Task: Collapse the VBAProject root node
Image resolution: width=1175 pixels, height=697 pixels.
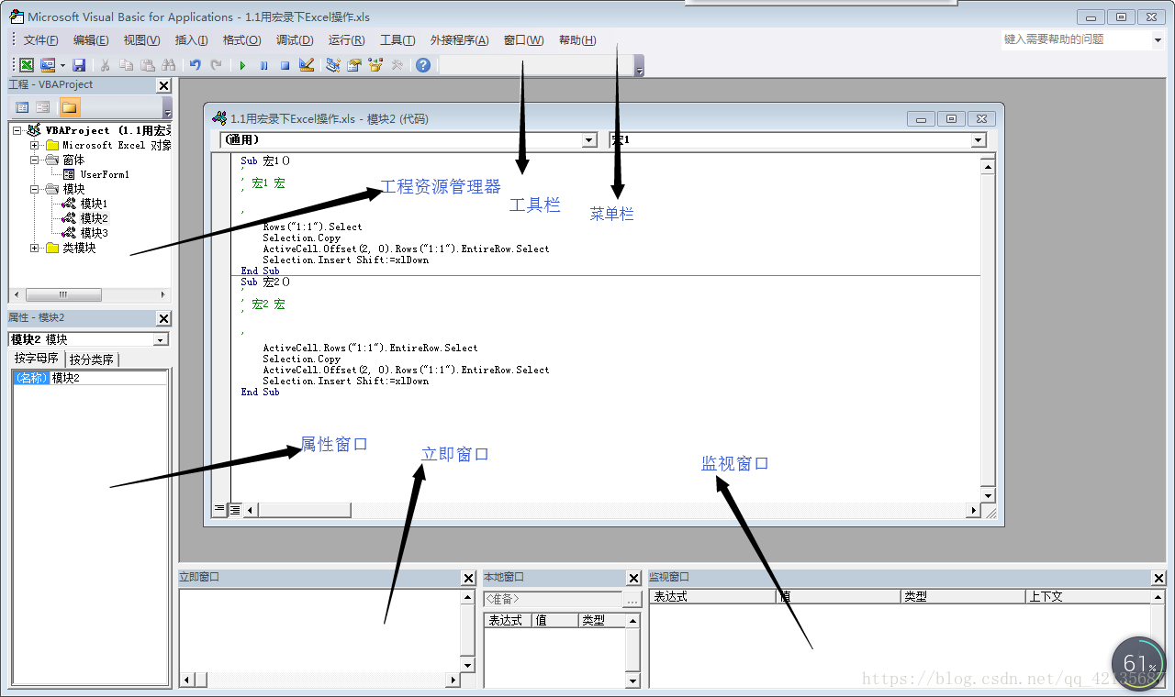Action: pos(17,130)
